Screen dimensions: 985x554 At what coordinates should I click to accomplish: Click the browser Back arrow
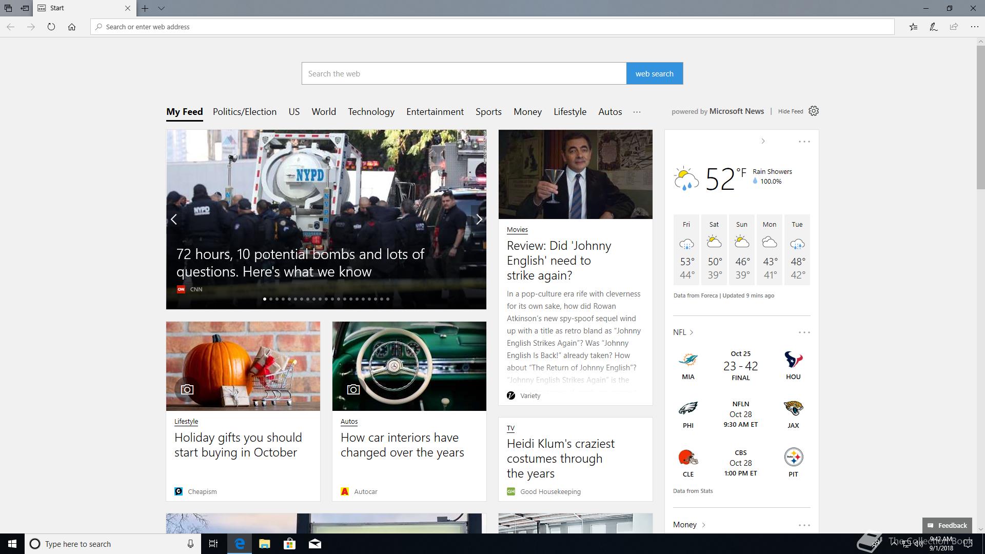click(11, 27)
